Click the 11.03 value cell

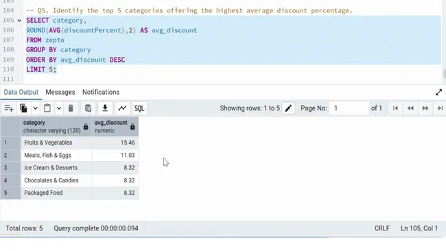pyautogui.click(x=115, y=155)
